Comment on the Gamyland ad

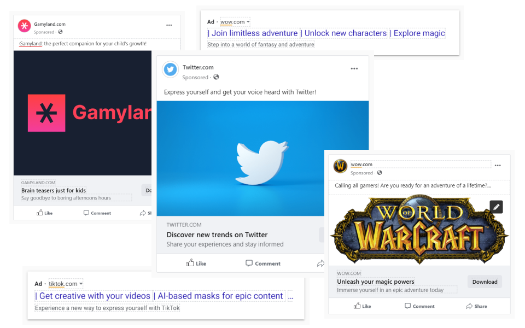[97, 213]
